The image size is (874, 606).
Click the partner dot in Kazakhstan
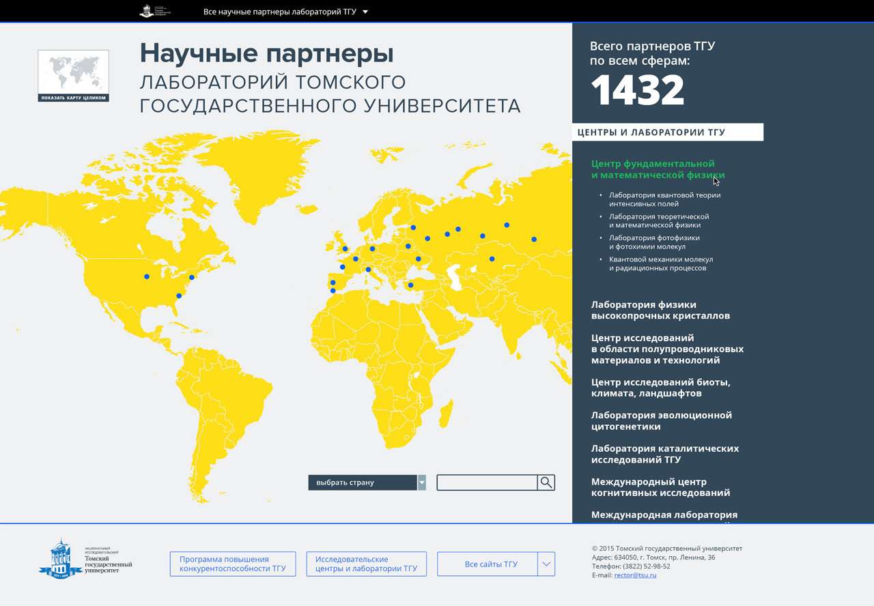pyautogui.click(x=492, y=259)
